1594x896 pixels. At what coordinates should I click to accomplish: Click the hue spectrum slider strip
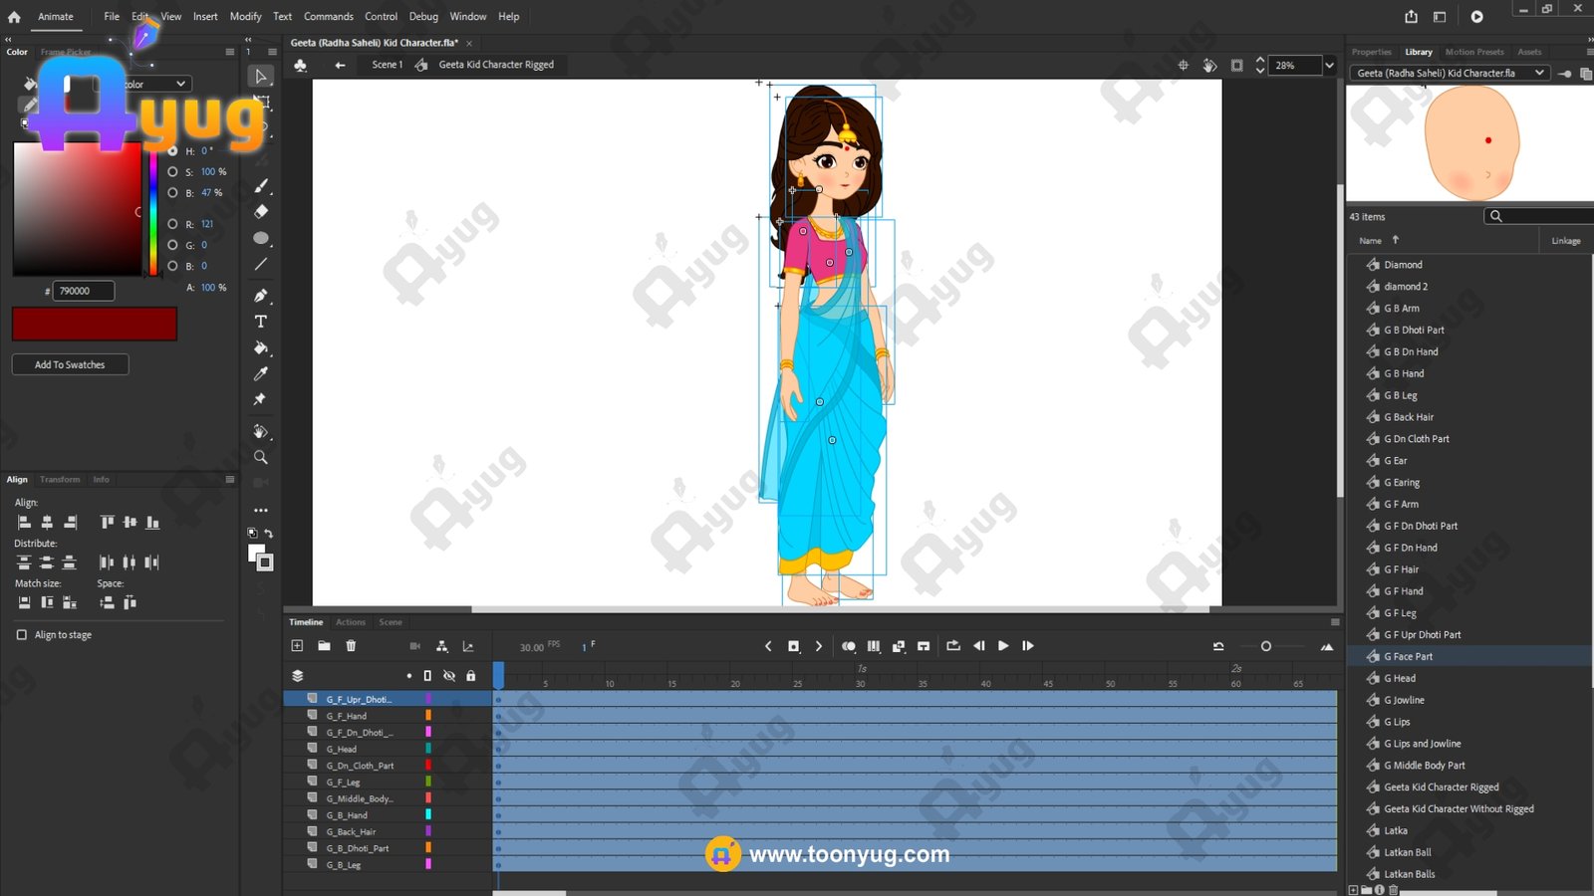click(153, 209)
